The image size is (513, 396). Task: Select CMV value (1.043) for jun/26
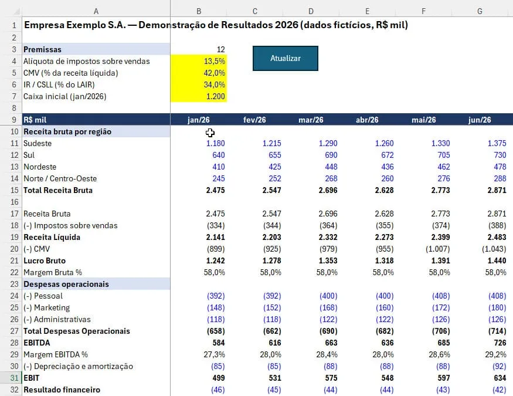coord(480,249)
